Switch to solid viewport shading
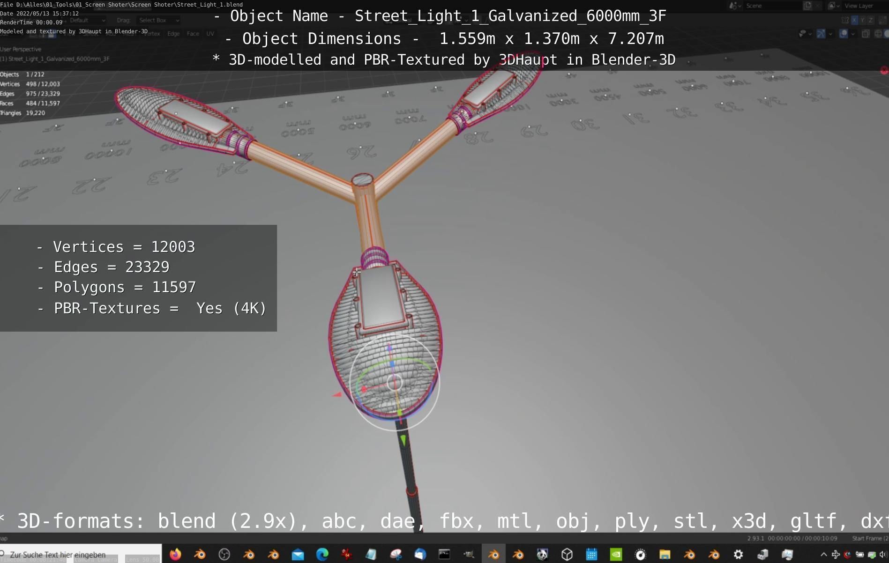The image size is (889, 563). click(x=886, y=34)
